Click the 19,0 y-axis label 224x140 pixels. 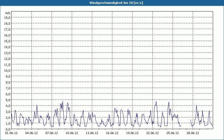point(7,18)
